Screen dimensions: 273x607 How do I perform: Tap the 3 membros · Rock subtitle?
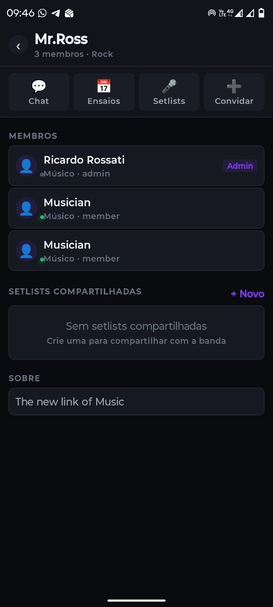point(74,54)
